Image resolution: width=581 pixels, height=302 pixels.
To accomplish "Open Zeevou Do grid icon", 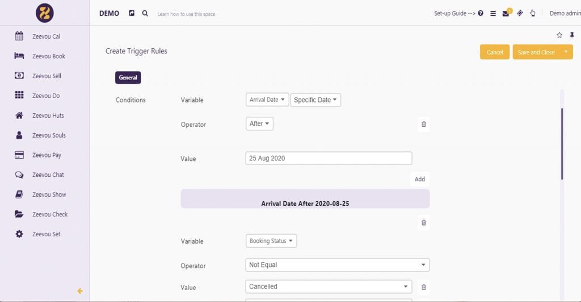I will [19, 95].
